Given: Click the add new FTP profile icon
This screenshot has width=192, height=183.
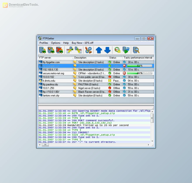Looking at the screenshot, I should pos(42,50).
